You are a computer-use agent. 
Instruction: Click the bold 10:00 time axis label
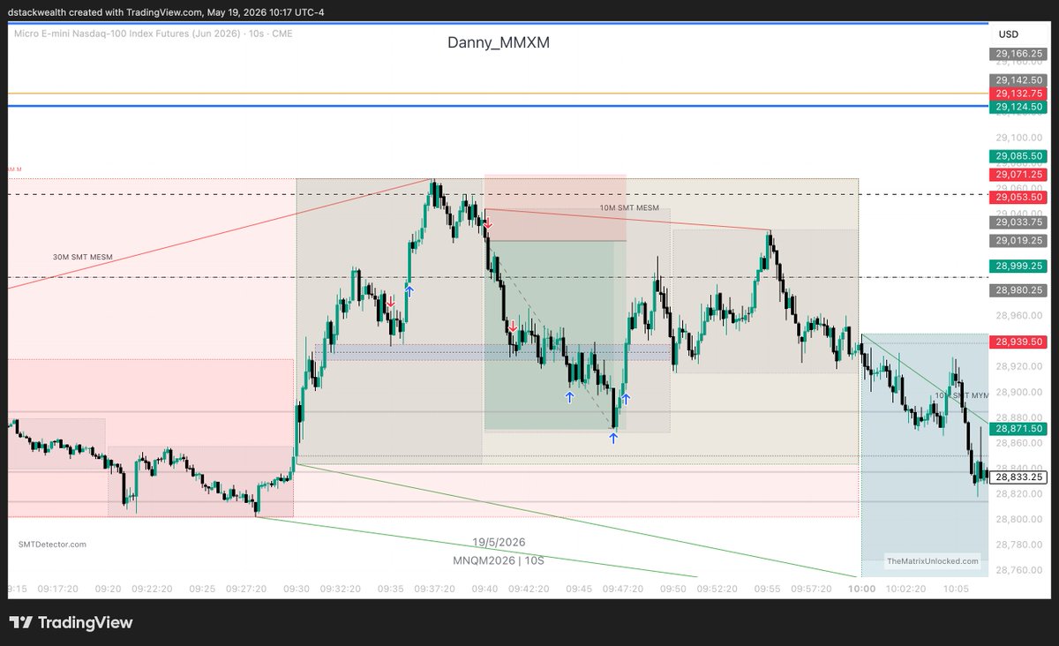pos(862,587)
